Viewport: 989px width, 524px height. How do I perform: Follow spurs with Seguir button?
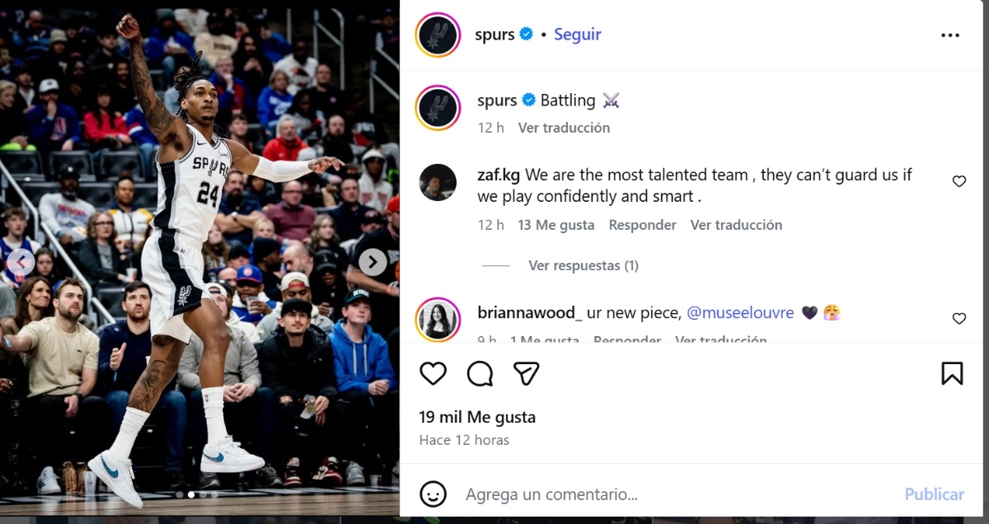coord(577,35)
